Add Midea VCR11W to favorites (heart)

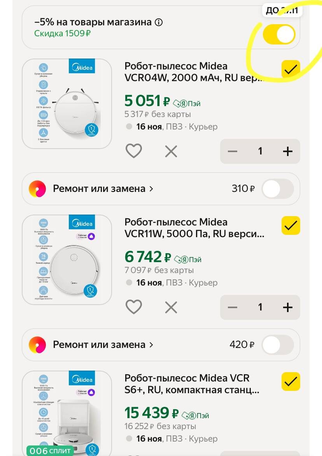134,307
